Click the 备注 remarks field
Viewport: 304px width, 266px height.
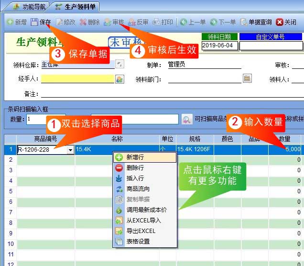click(x=173, y=94)
